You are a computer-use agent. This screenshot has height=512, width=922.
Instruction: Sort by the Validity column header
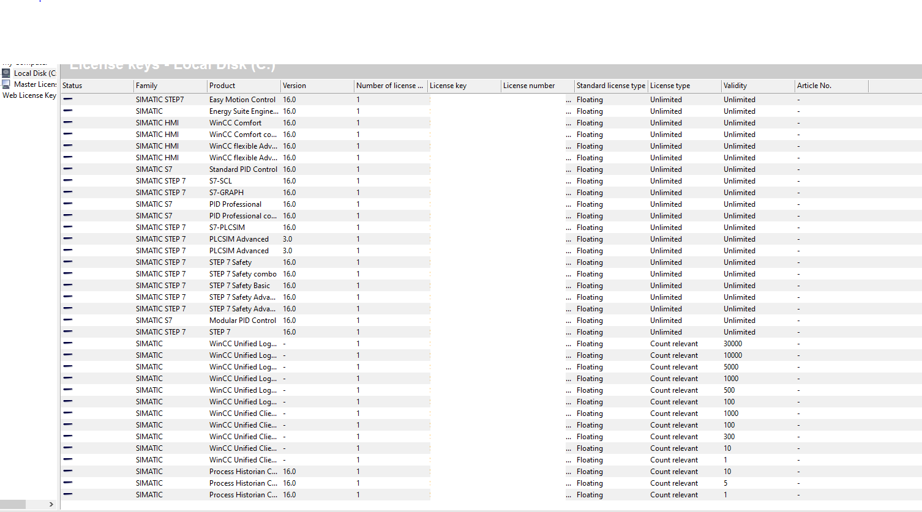click(758, 86)
